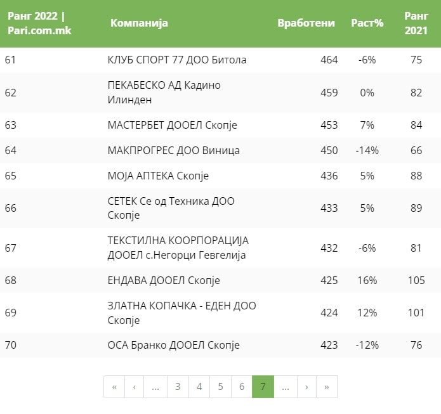The image size is (441, 414).
Task: Jump to last page using » button
Action: pyautogui.click(x=327, y=387)
